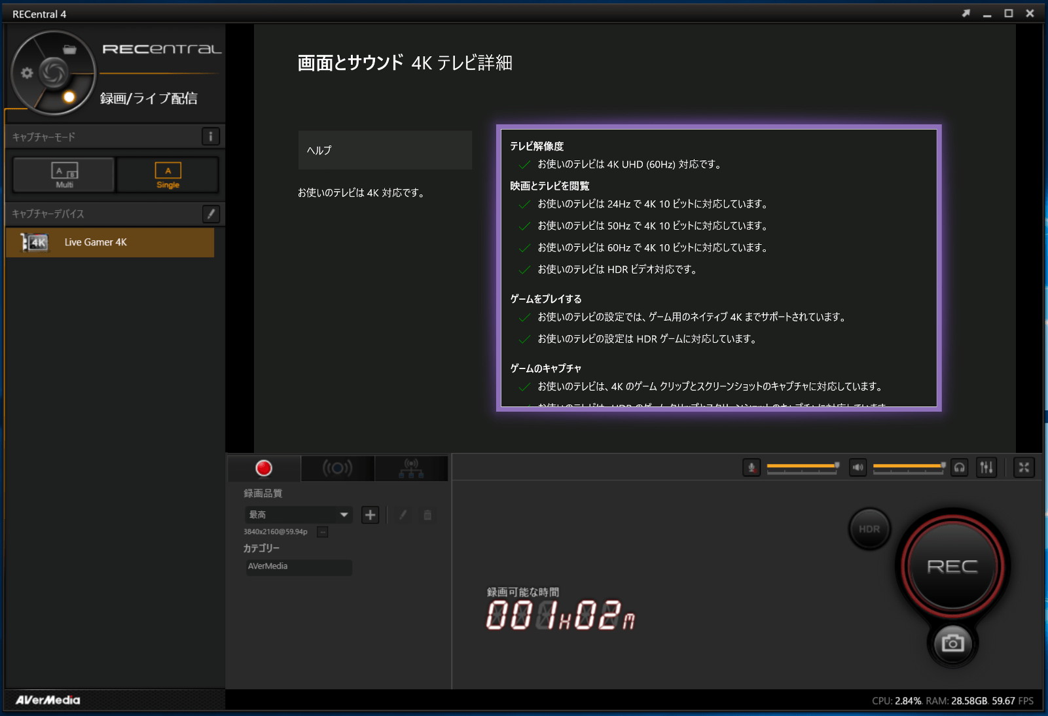The width and height of the screenshot is (1048, 716).
Task: Open the red record tab
Action: pos(264,469)
